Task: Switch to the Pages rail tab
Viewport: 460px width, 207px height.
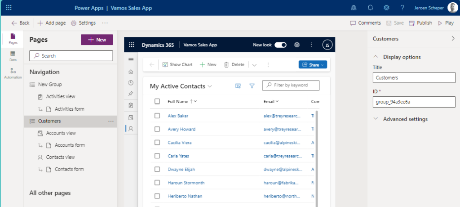Action: coord(13,39)
